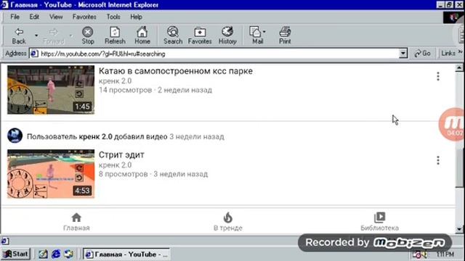Click the Windows Start button
The width and height of the screenshot is (465, 261).
click(16, 254)
